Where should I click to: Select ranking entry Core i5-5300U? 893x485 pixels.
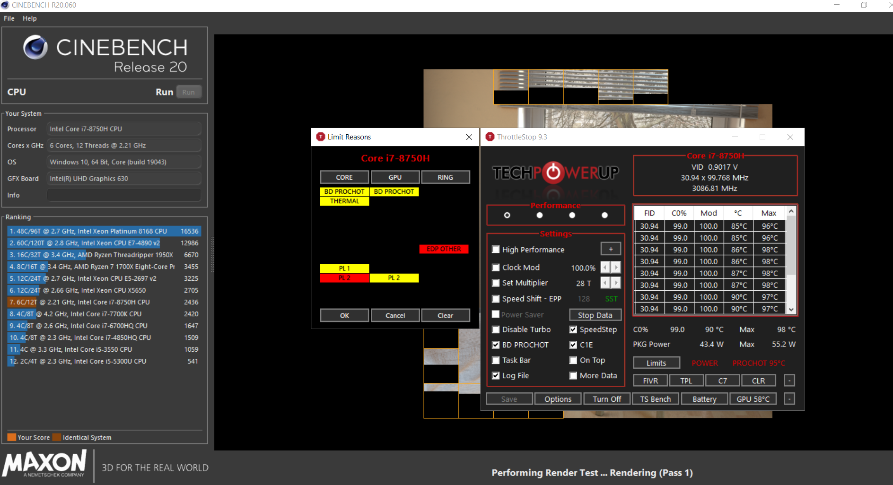coord(104,361)
